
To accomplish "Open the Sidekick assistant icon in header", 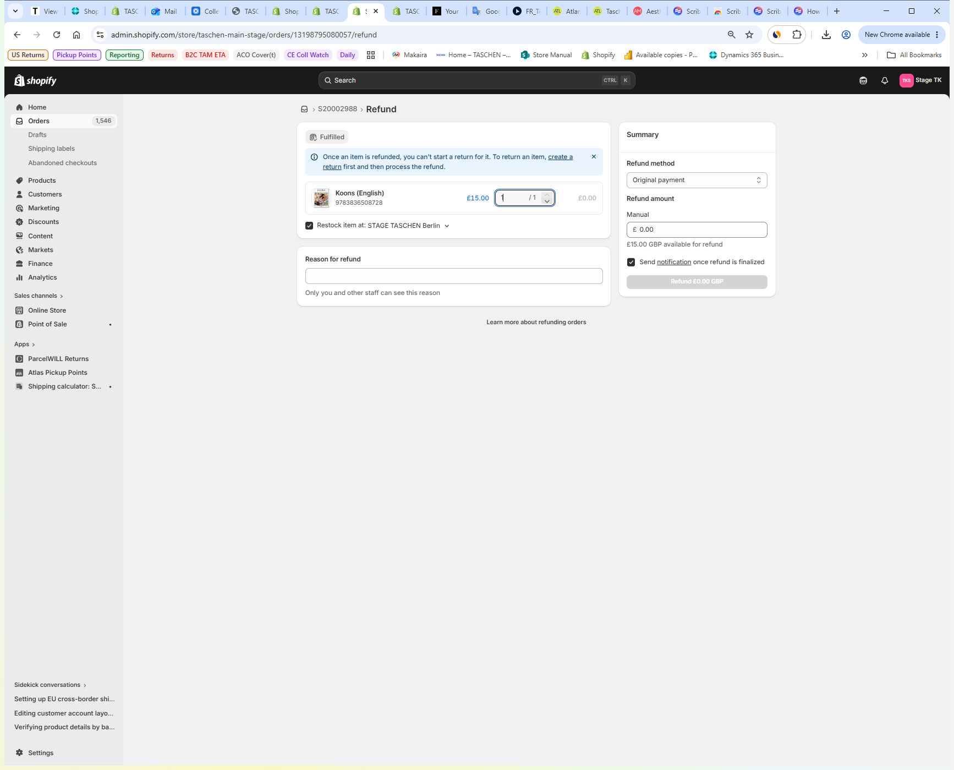I will (x=863, y=80).
